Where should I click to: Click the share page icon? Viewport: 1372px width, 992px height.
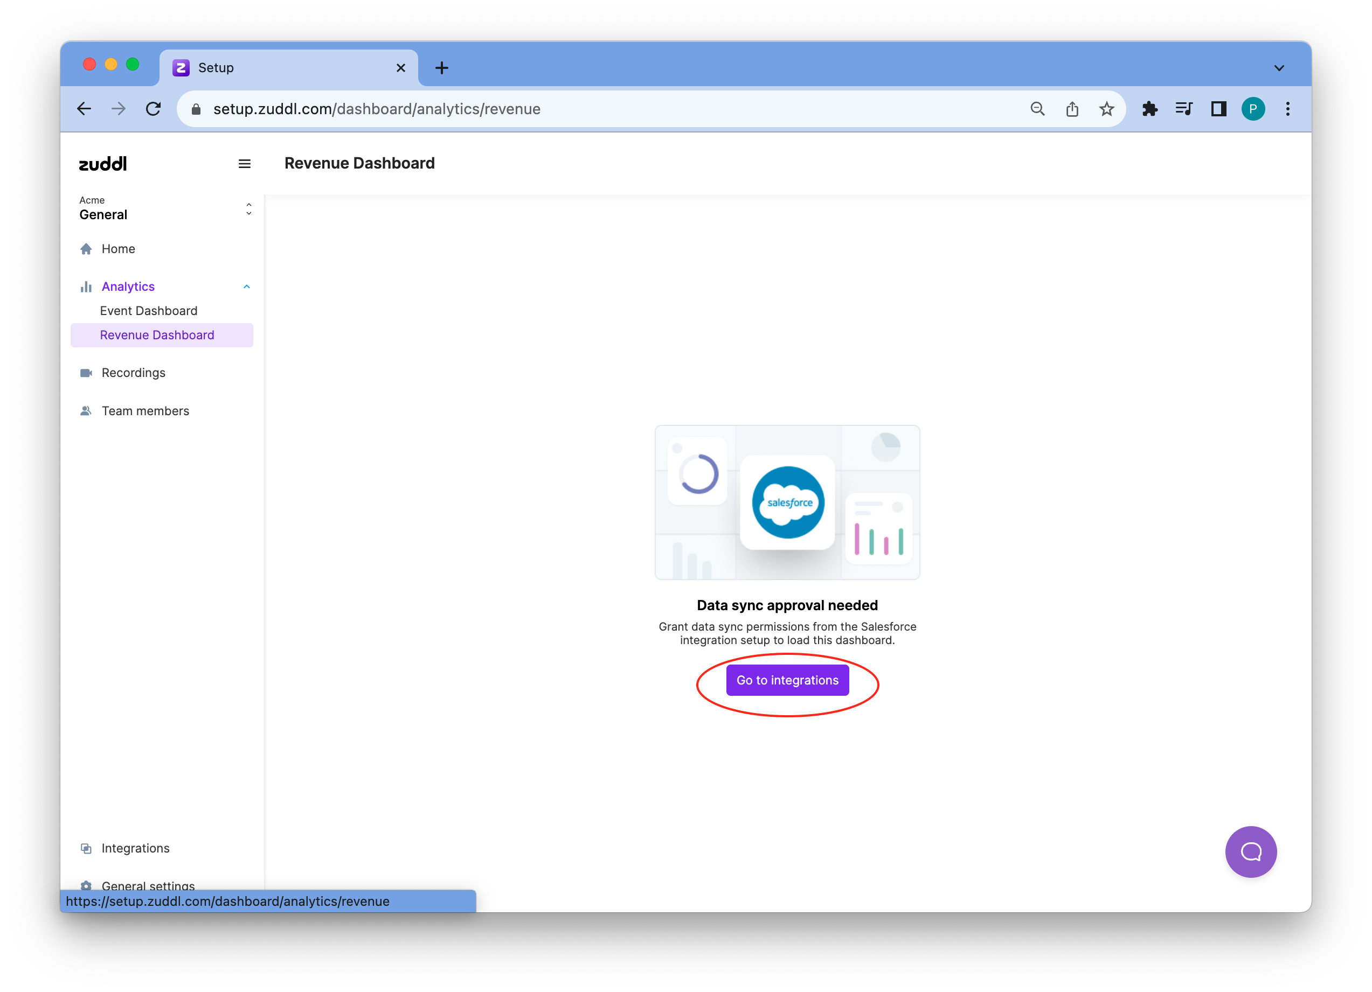1072,109
